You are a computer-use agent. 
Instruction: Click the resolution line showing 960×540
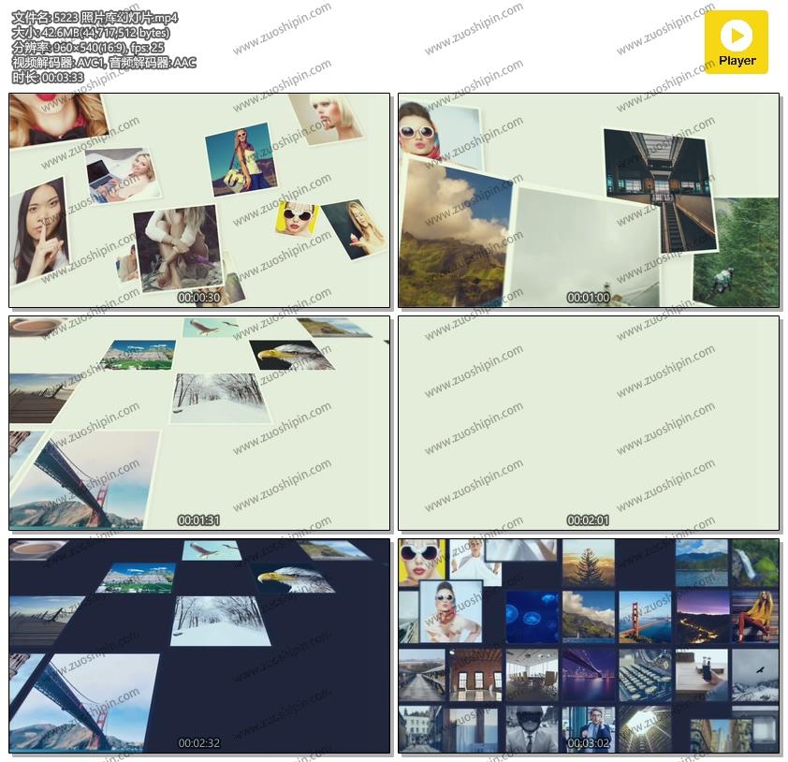click(x=88, y=48)
